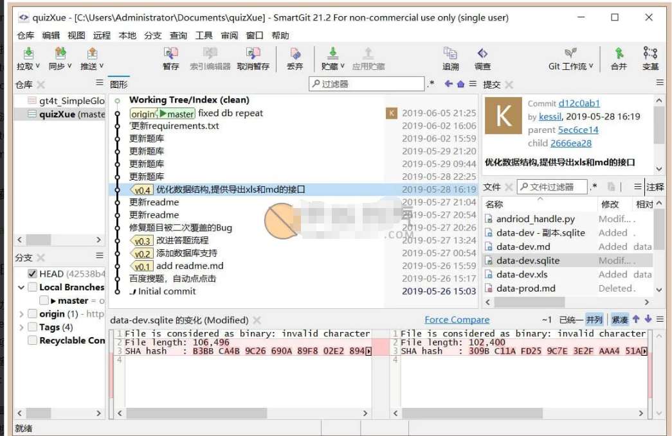Open the 仓库 panel options menu
The image size is (672, 436).
[x=100, y=83]
